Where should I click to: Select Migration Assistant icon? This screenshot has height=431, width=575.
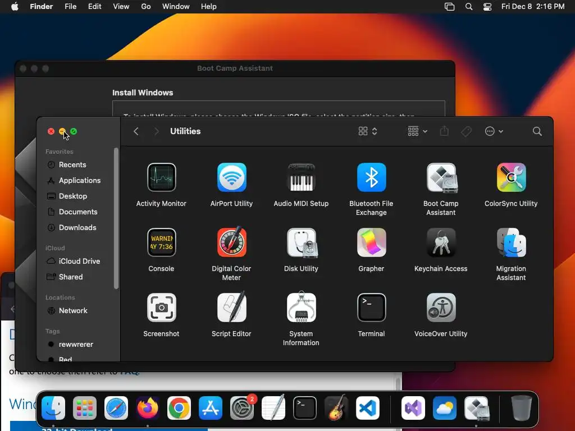[511, 242]
